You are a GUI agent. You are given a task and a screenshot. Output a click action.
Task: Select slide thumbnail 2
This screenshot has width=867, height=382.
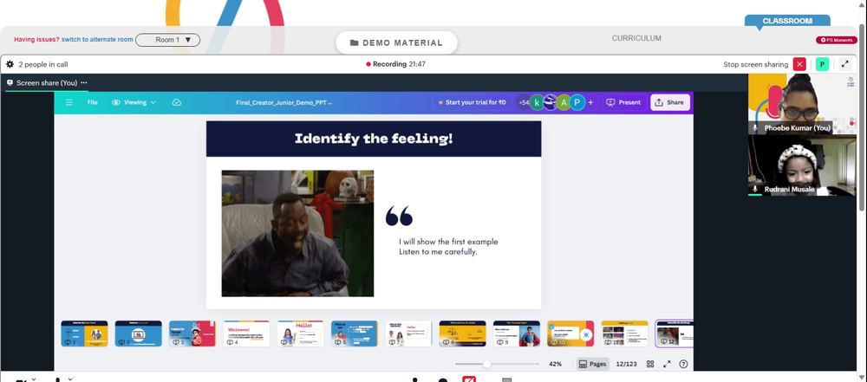[138, 333]
